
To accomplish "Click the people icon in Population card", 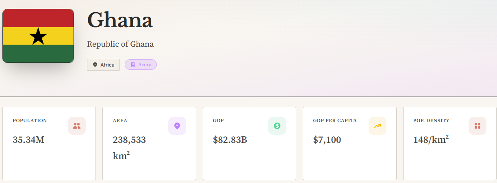I will pyautogui.click(x=77, y=126).
